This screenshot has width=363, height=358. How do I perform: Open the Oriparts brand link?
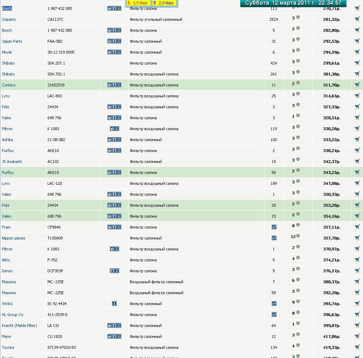click(x=9, y=19)
